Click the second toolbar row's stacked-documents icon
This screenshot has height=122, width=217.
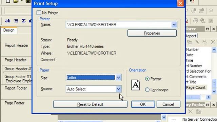click(194, 11)
